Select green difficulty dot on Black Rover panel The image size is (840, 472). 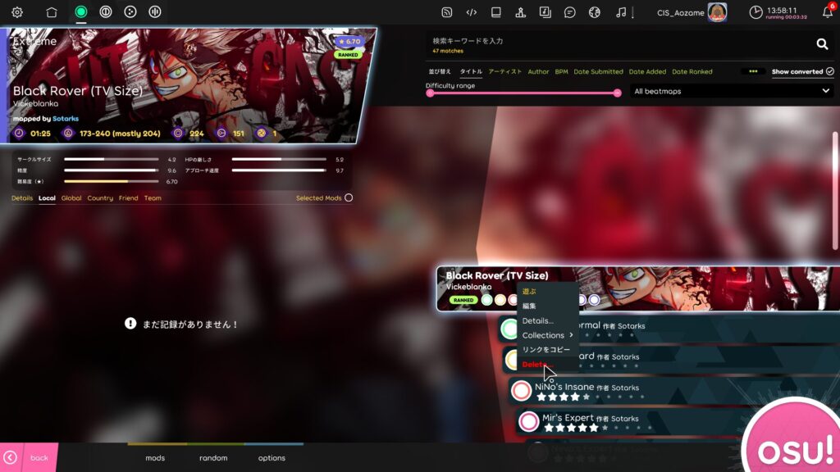[486, 300]
